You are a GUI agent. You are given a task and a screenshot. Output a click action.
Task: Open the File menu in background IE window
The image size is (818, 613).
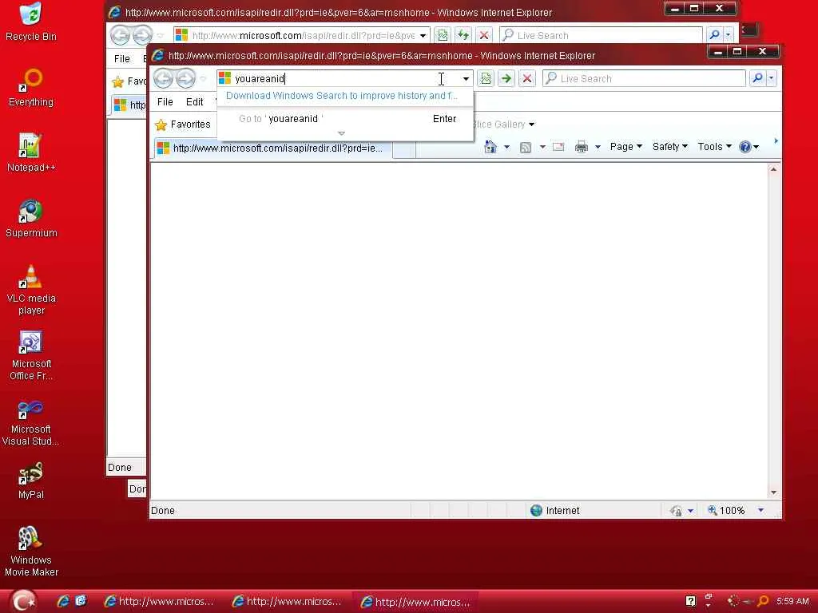122,59
